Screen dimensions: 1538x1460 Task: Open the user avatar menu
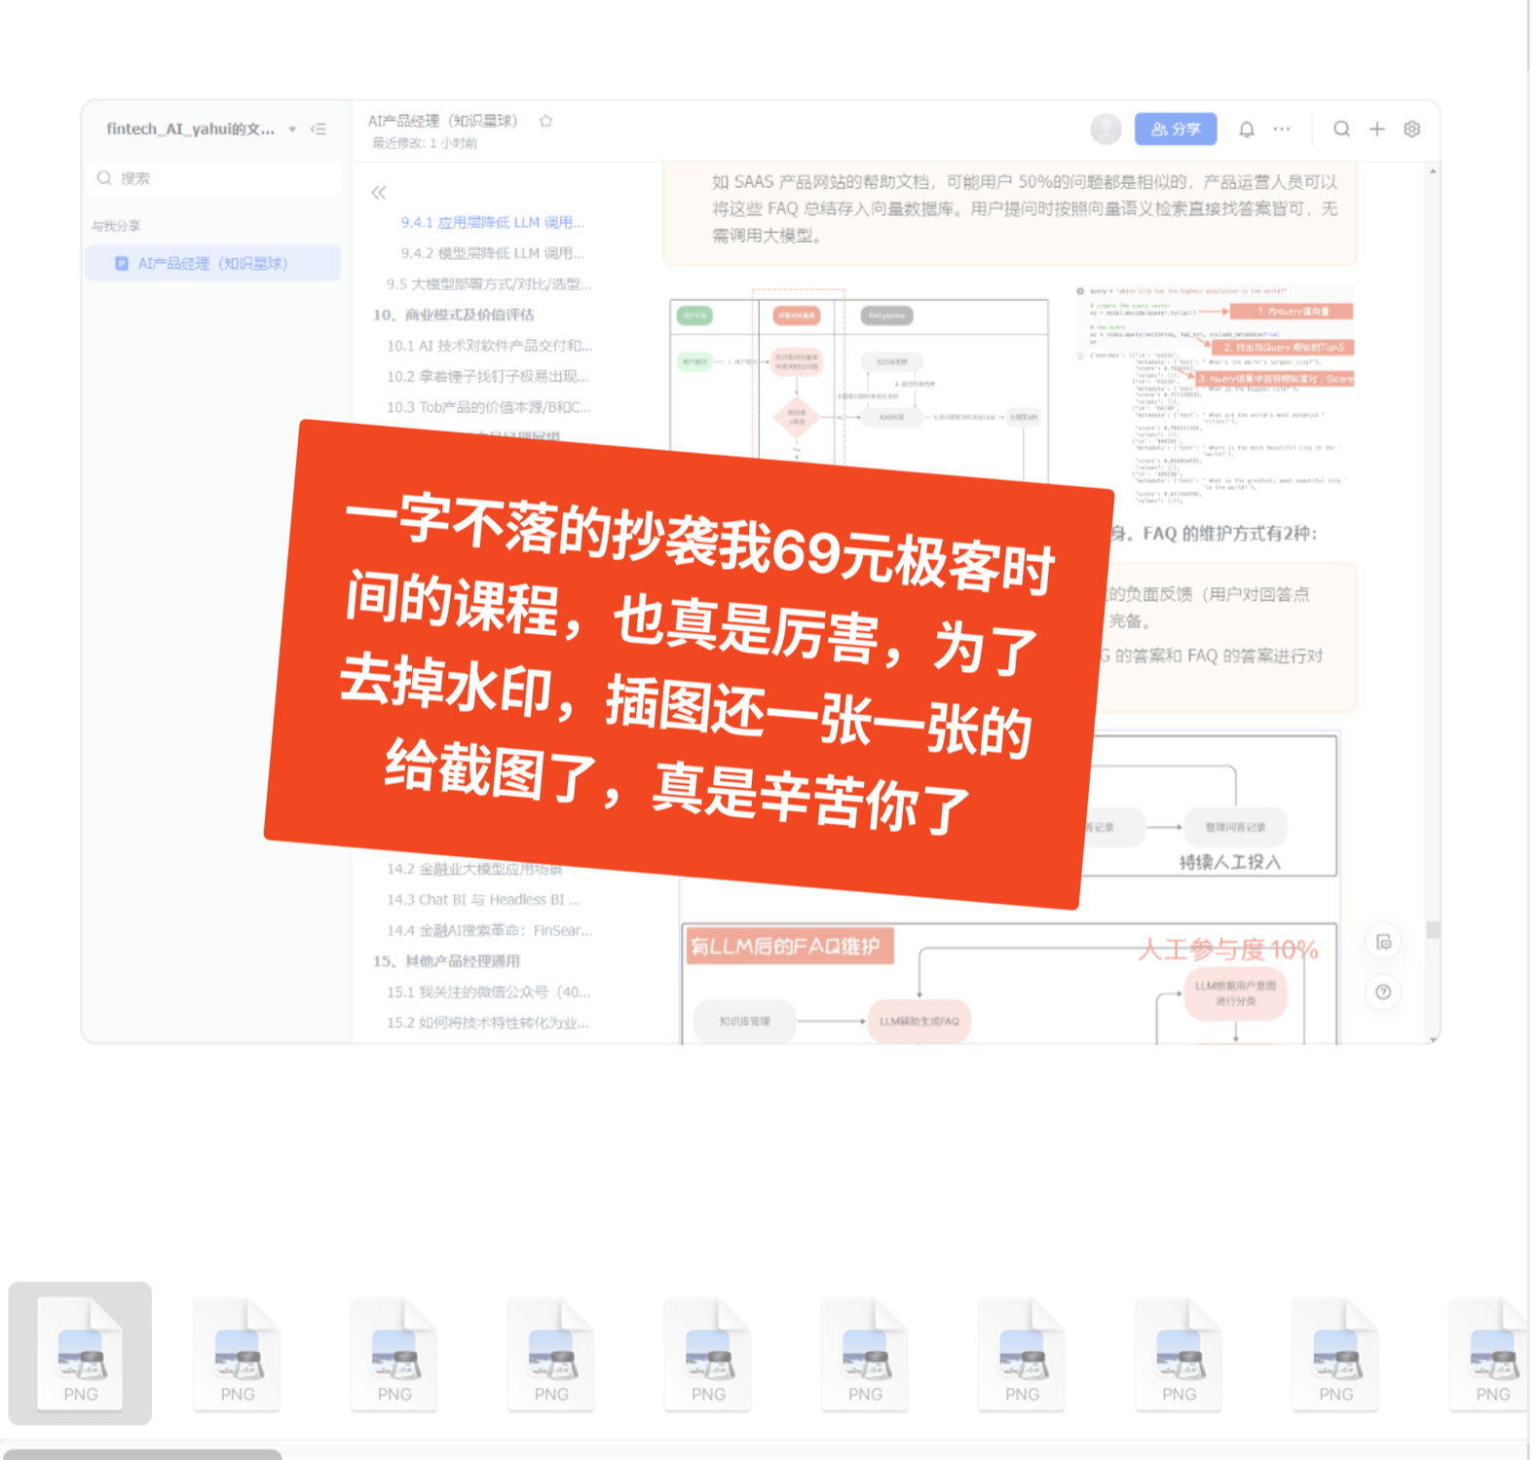click(1106, 129)
